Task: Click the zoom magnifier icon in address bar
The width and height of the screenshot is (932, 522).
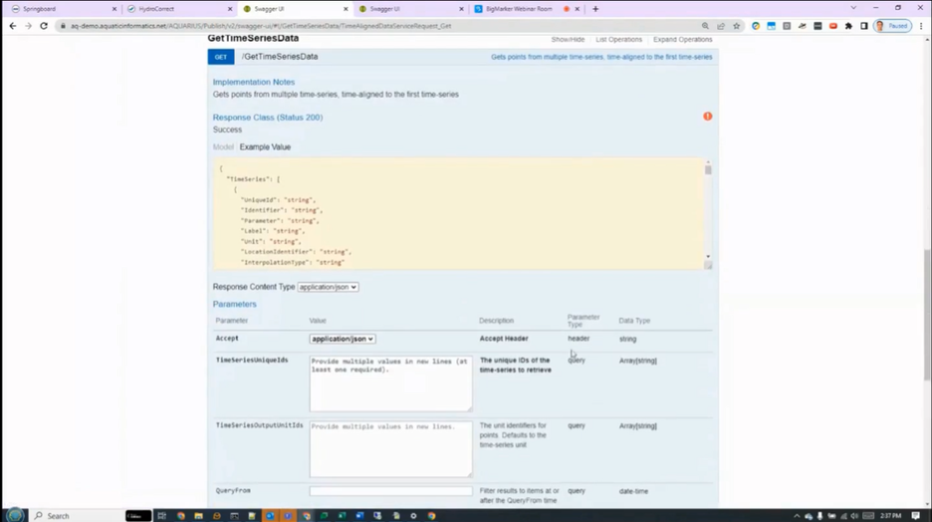Action: [x=706, y=26]
